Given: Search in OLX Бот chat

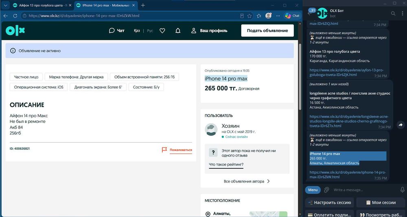Looking at the screenshot, I should (x=393, y=13).
